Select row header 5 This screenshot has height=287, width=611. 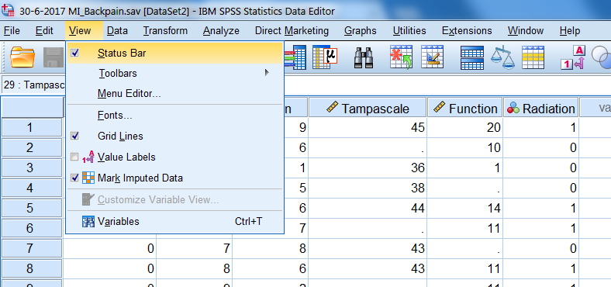point(32,208)
